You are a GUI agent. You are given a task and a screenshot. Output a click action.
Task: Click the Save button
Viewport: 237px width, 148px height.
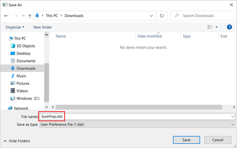point(186,140)
